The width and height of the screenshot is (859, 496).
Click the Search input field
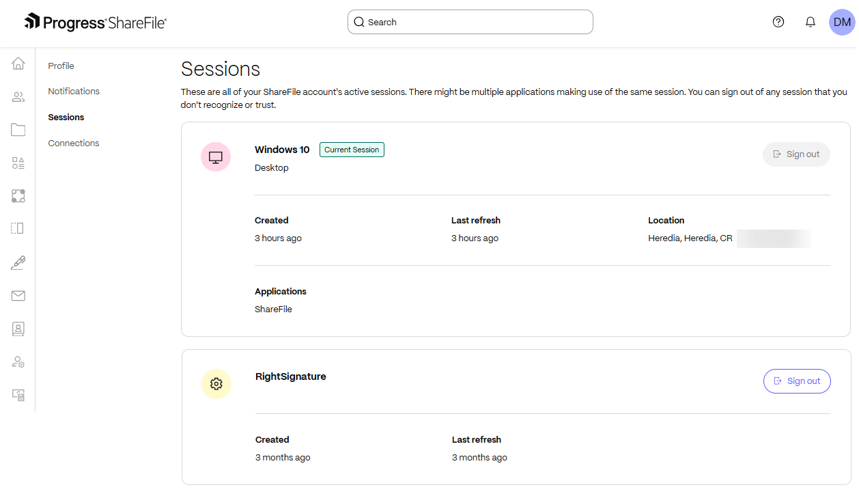[x=470, y=22]
